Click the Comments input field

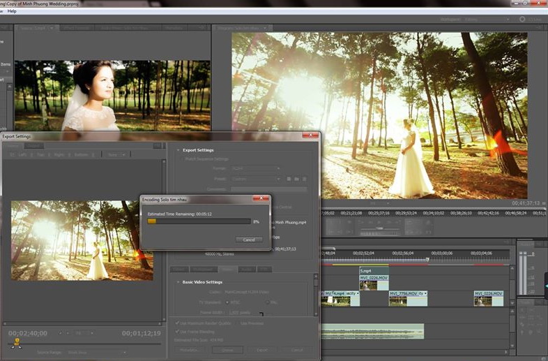[268, 189]
